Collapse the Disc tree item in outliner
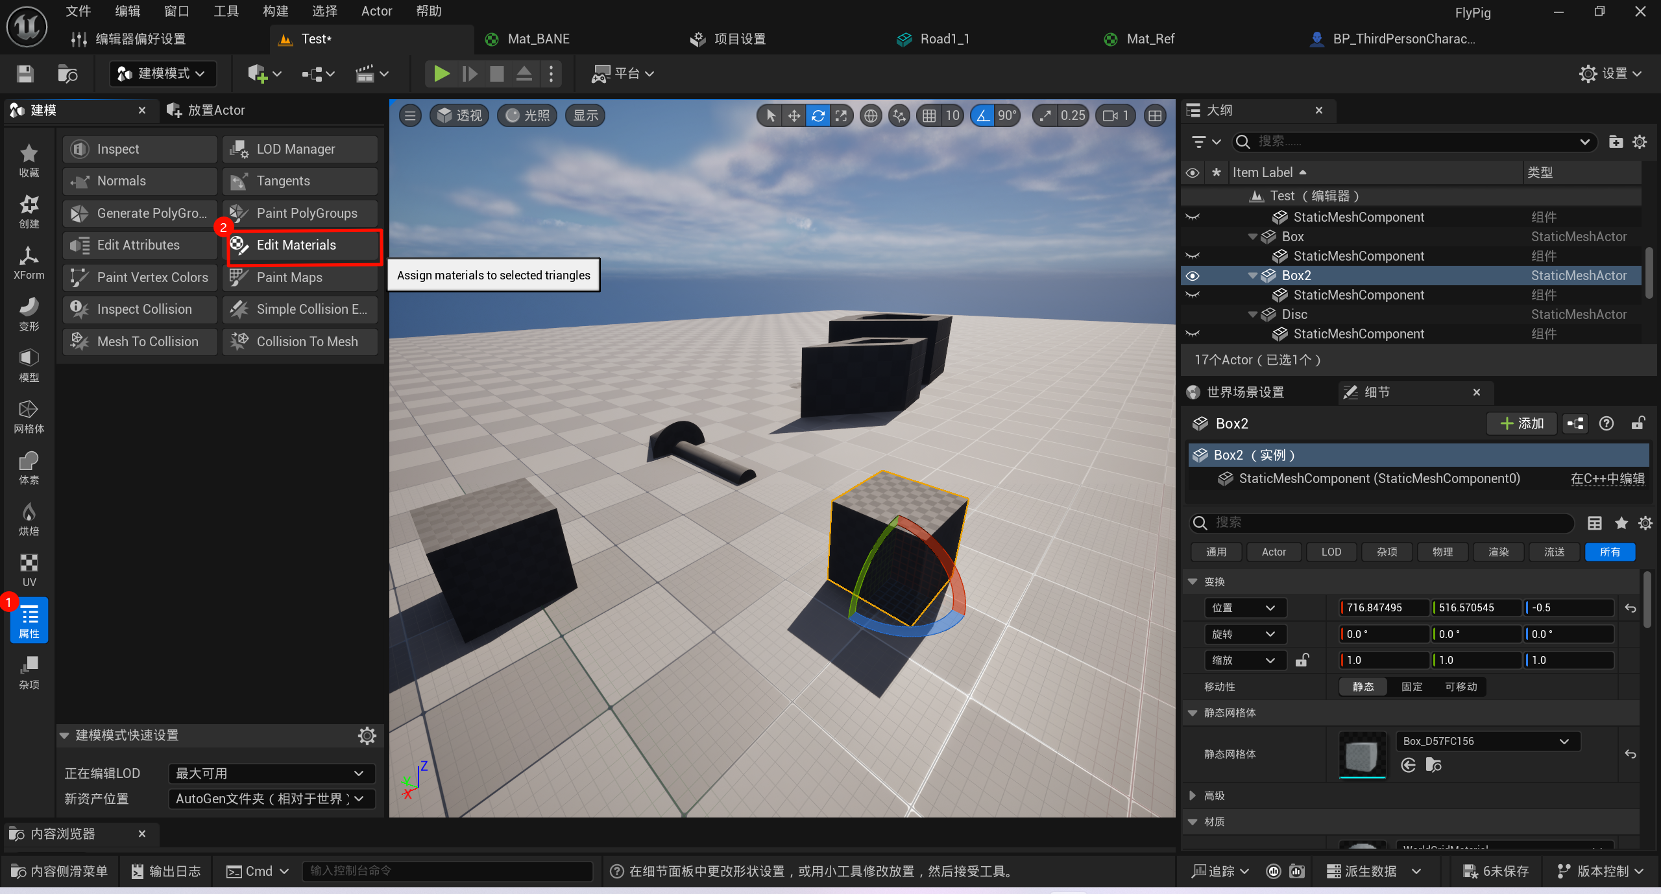This screenshot has width=1661, height=894. click(1253, 314)
